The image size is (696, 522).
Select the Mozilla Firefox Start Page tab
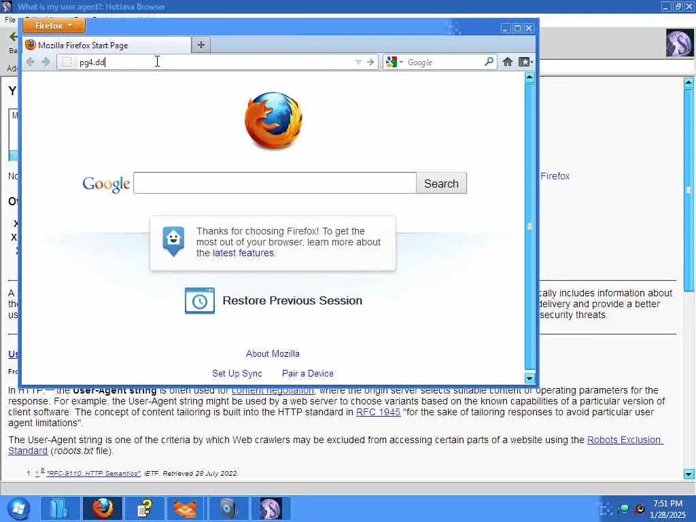click(107, 46)
